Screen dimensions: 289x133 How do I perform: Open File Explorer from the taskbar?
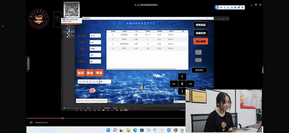coord(128,130)
